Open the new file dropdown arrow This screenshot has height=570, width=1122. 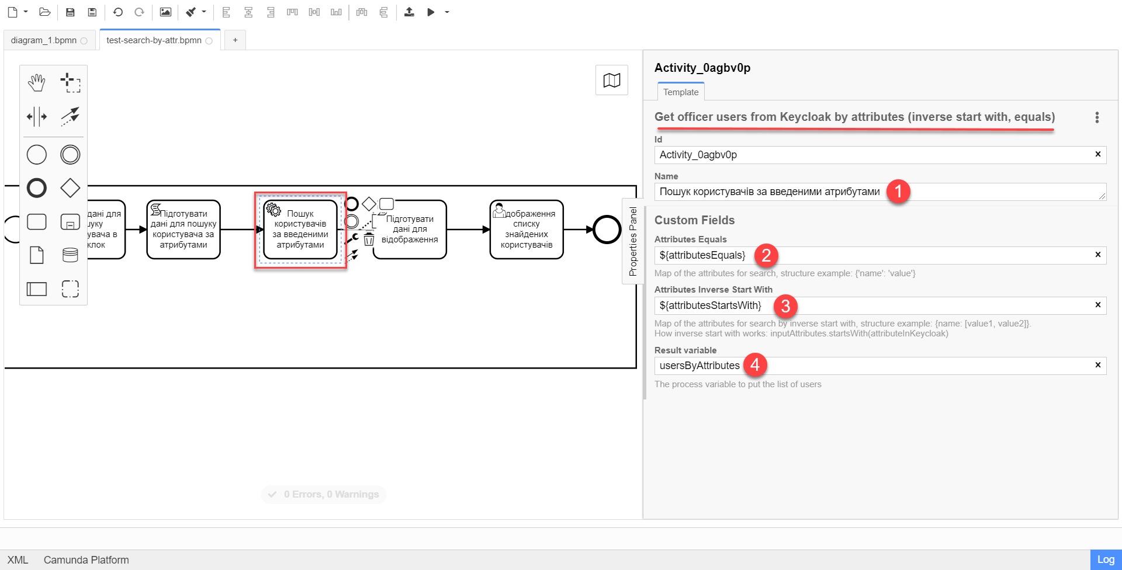coord(26,12)
